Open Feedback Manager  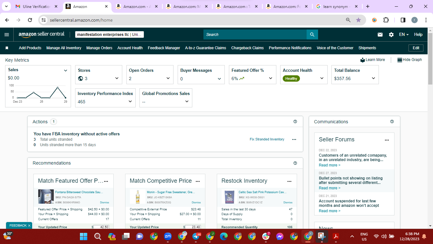164,48
